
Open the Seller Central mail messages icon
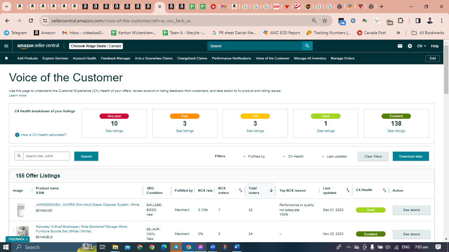[400, 46]
